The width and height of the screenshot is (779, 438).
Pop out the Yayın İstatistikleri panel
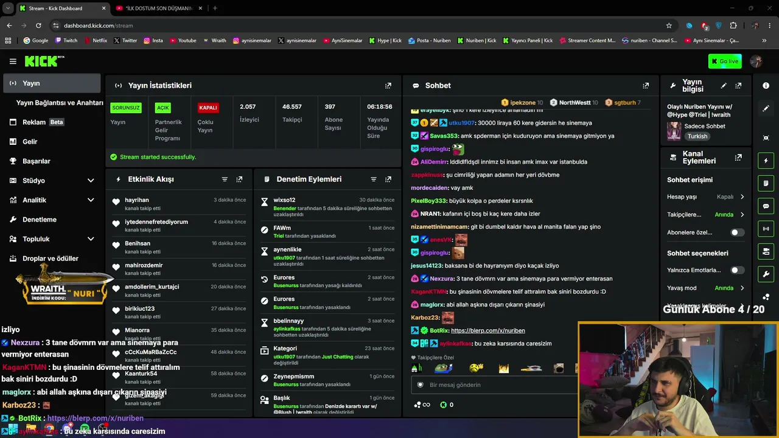pyautogui.click(x=388, y=86)
